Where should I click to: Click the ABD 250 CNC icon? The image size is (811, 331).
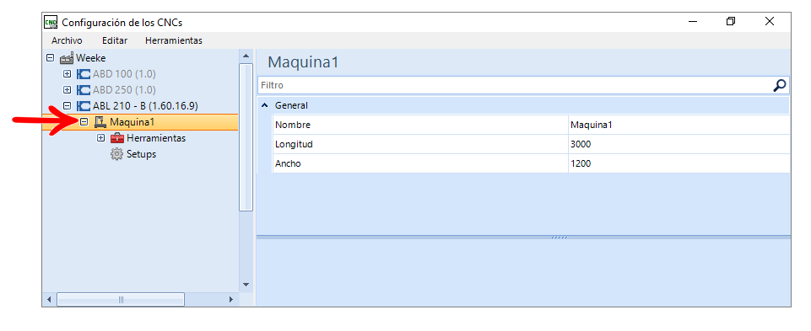pos(84,90)
